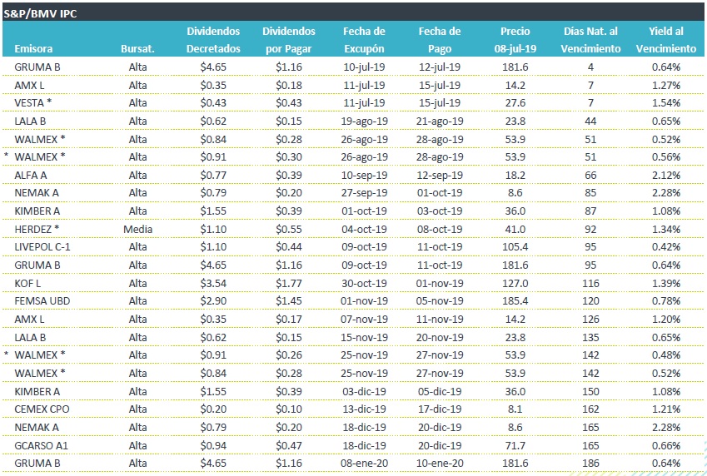This screenshot has width=707, height=476.
Task: Click the excupón date 27-sep-19
Action: [x=364, y=193]
